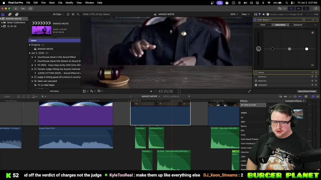The width and height of the screenshot is (321, 180).
Task: Show the Video inspector tab icon
Action: [x=256, y=14]
